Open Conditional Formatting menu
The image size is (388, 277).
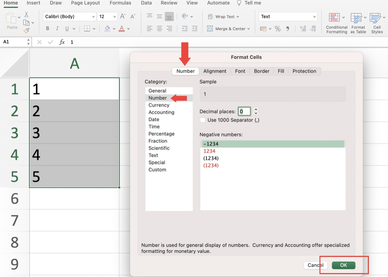coord(336,23)
